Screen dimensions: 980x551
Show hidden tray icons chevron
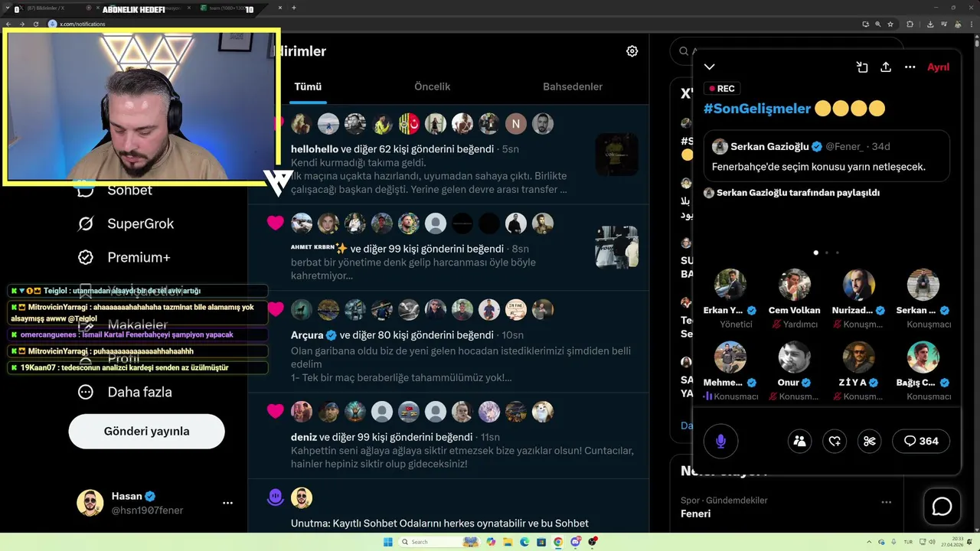(x=869, y=542)
